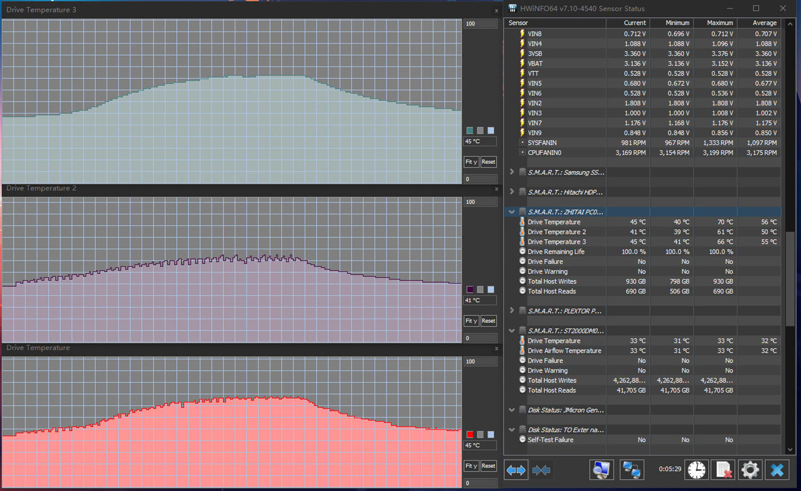Collapse the Disk Status: JMicron group
This screenshot has width=801, height=491.
(x=512, y=410)
